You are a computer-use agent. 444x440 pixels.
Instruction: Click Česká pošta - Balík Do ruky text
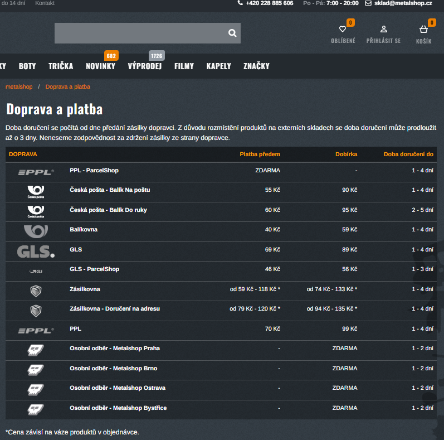tap(108, 210)
